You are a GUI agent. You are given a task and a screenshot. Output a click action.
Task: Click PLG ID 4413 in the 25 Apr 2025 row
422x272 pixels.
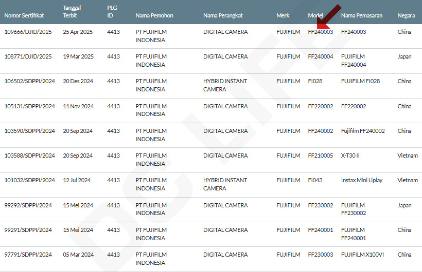(113, 32)
